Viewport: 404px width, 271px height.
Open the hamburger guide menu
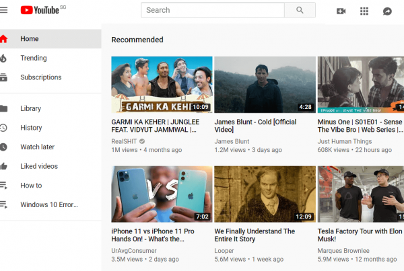[3, 10]
